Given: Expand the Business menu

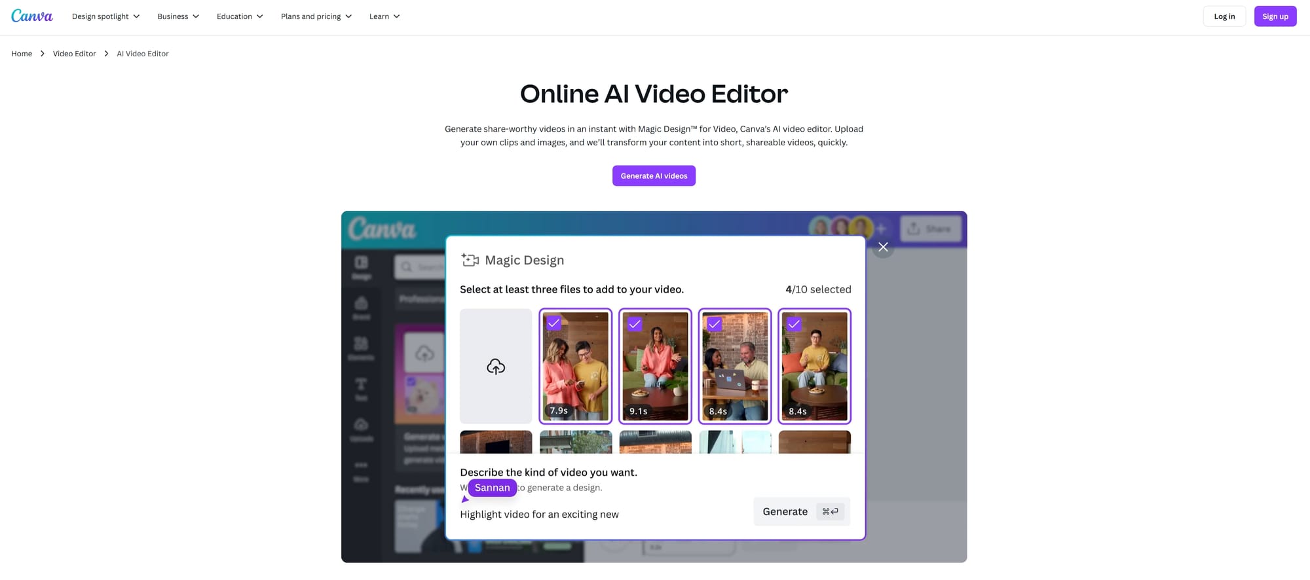Looking at the screenshot, I should 178,16.
